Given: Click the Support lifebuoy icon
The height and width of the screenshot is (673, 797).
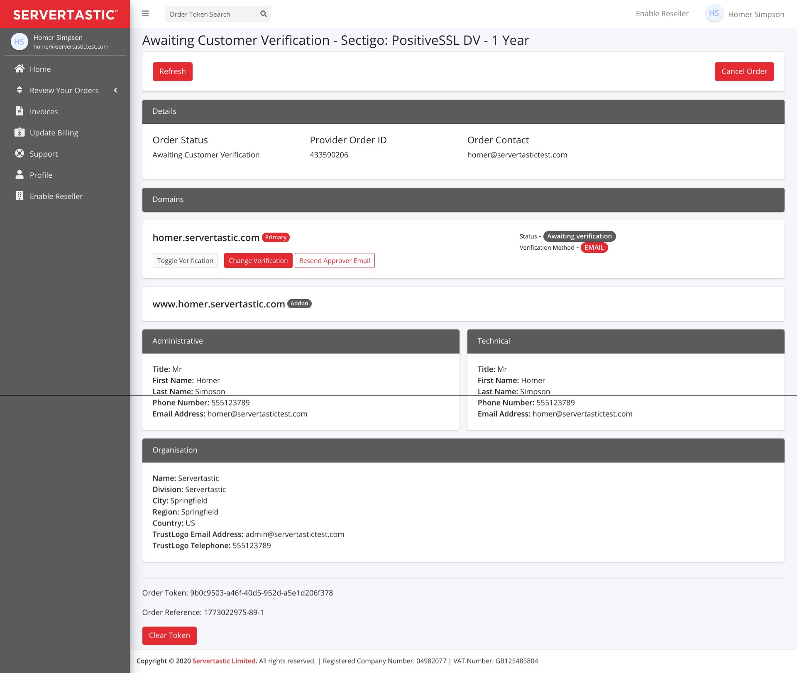Looking at the screenshot, I should [x=20, y=154].
